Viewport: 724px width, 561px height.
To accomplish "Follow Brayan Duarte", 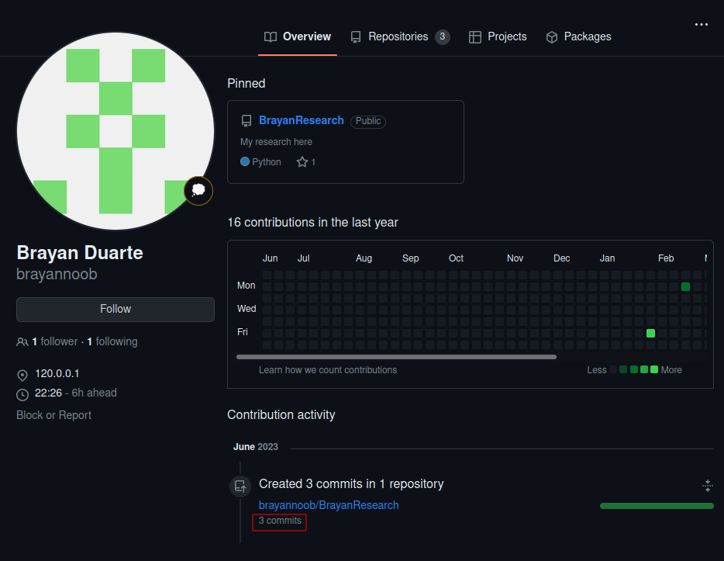I will 115,309.
